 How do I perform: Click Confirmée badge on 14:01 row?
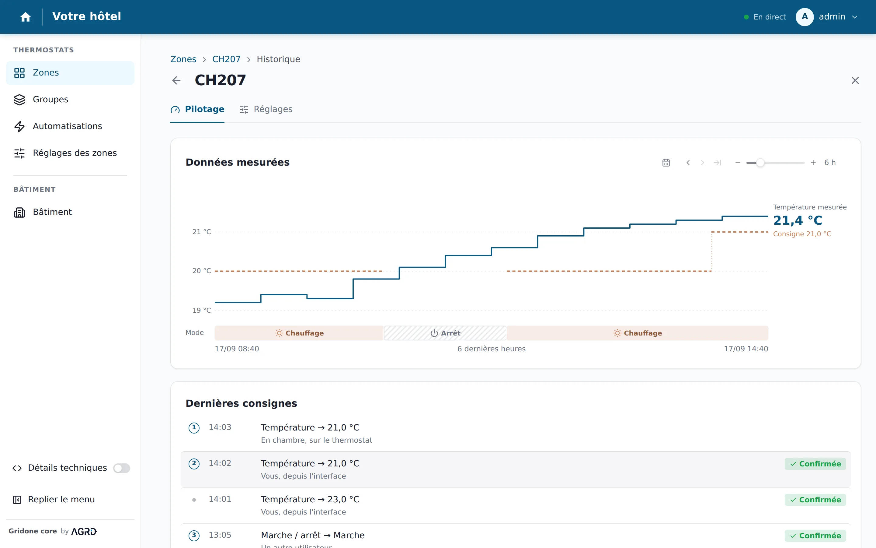815,500
